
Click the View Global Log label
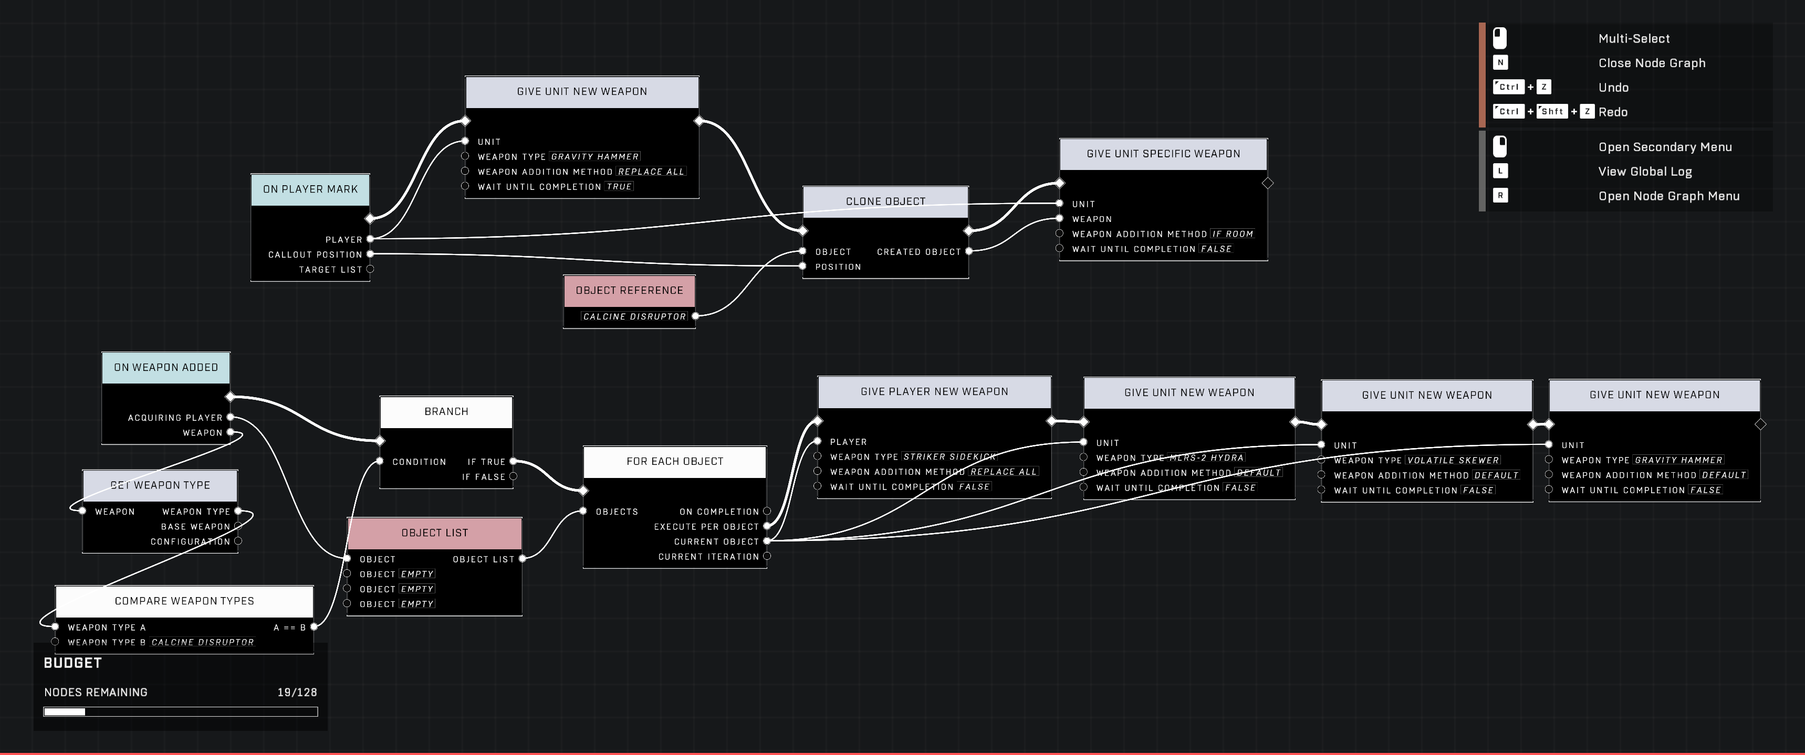pos(1644,172)
